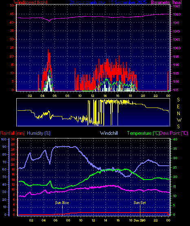Viewport: 190px width, 226px height.
Task: Click 1005 on the barometer axis
Action: pos(177,39)
